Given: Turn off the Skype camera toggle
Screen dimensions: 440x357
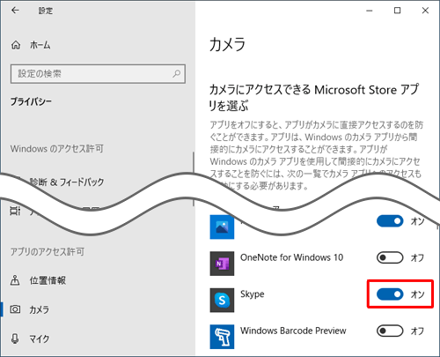Looking at the screenshot, I should (x=390, y=294).
